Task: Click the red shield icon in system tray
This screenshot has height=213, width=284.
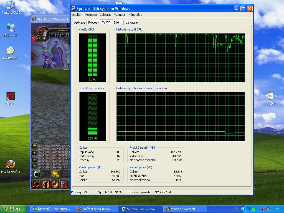Action: (263, 209)
